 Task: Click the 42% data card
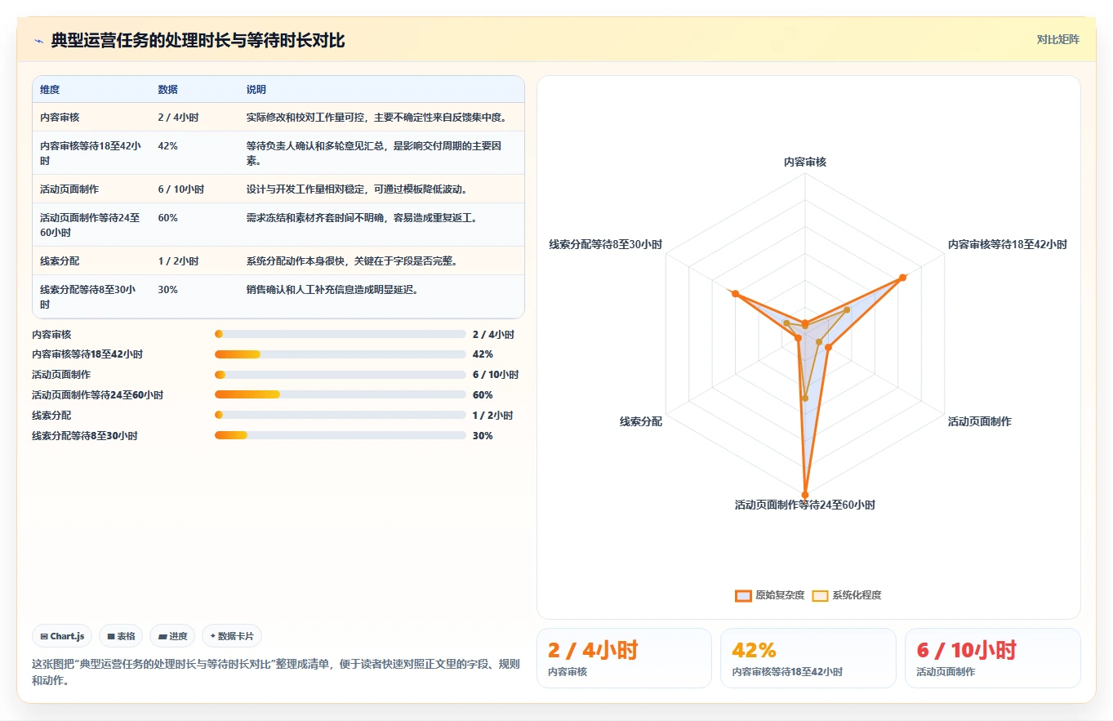click(808, 658)
